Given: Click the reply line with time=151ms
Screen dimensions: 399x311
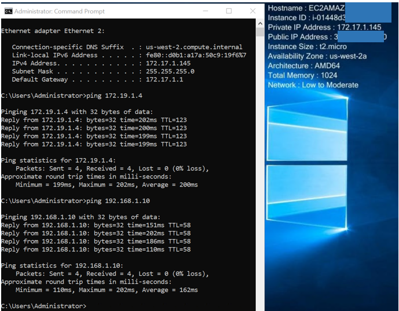Looking at the screenshot, I should tap(96, 225).
